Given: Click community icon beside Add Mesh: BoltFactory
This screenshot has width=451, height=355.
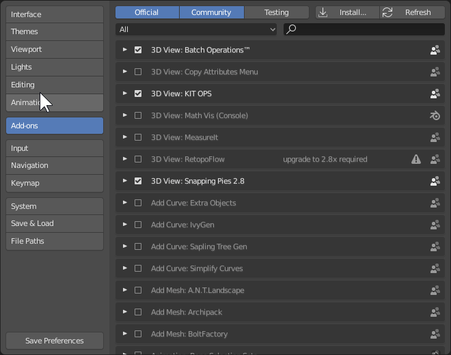Looking at the screenshot, I should click(435, 334).
